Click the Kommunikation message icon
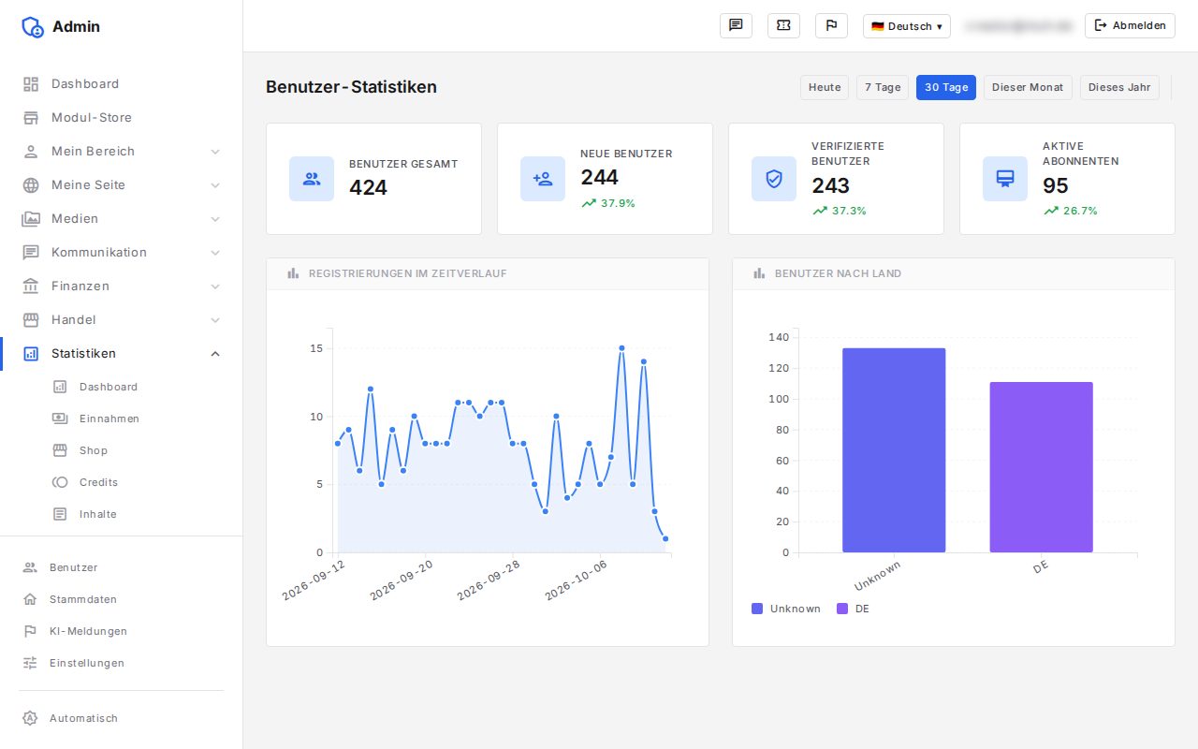This screenshot has width=1198, height=749. [x=31, y=253]
